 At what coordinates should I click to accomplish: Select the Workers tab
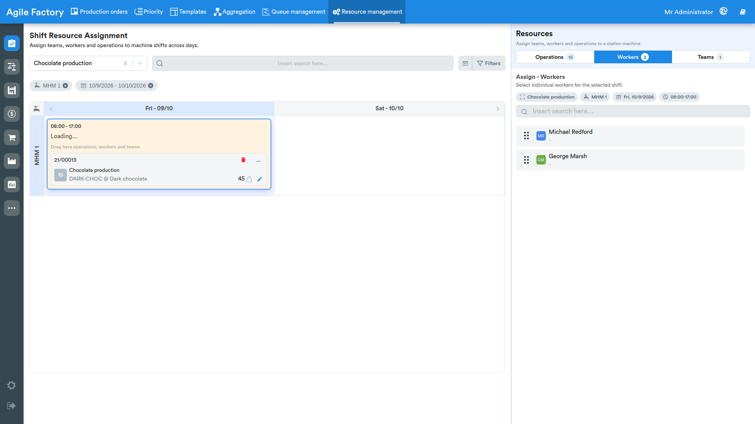(x=633, y=57)
